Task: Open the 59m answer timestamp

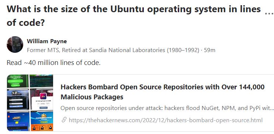Action: pyautogui.click(x=210, y=50)
